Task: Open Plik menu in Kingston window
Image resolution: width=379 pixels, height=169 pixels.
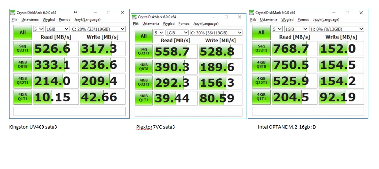Action: (14, 19)
